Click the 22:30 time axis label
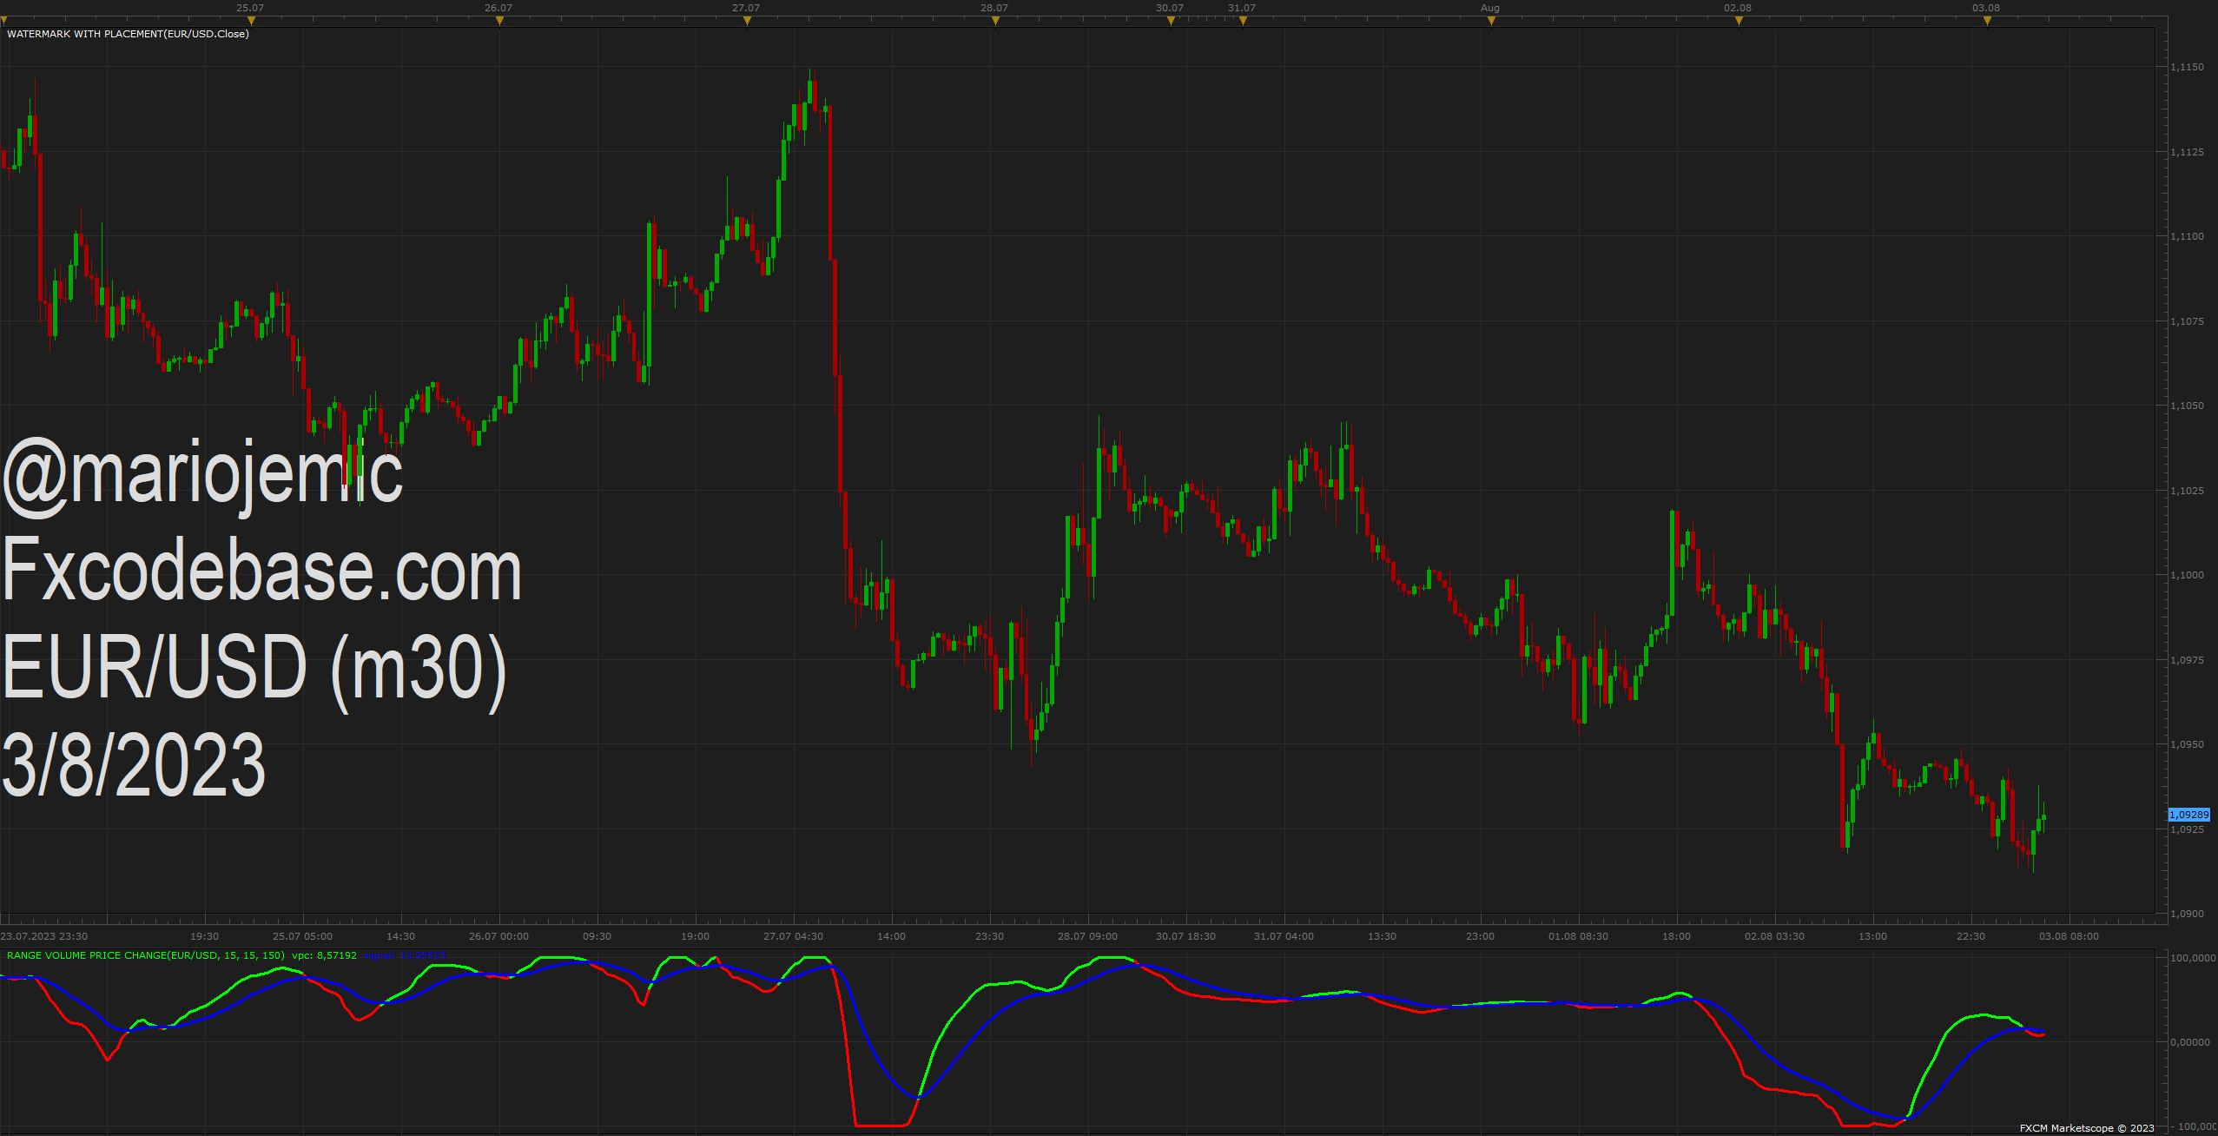Image resolution: width=2218 pixels, height=1136 pixels. [x=1970, y=936]
